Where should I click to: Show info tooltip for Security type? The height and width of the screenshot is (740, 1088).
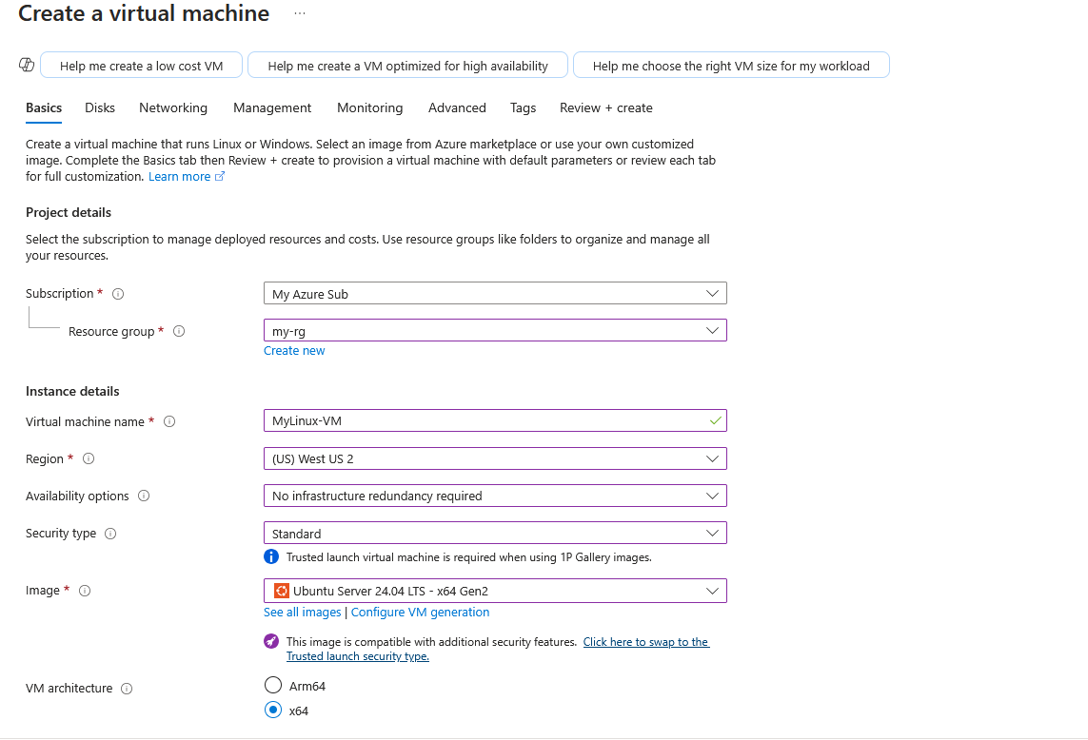point(110,534)
